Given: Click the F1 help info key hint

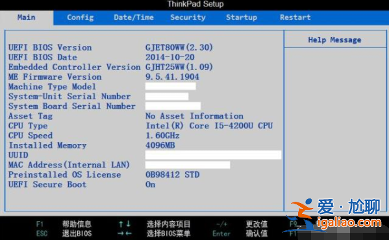Looking at the screenshot, I should coord(40,224).
